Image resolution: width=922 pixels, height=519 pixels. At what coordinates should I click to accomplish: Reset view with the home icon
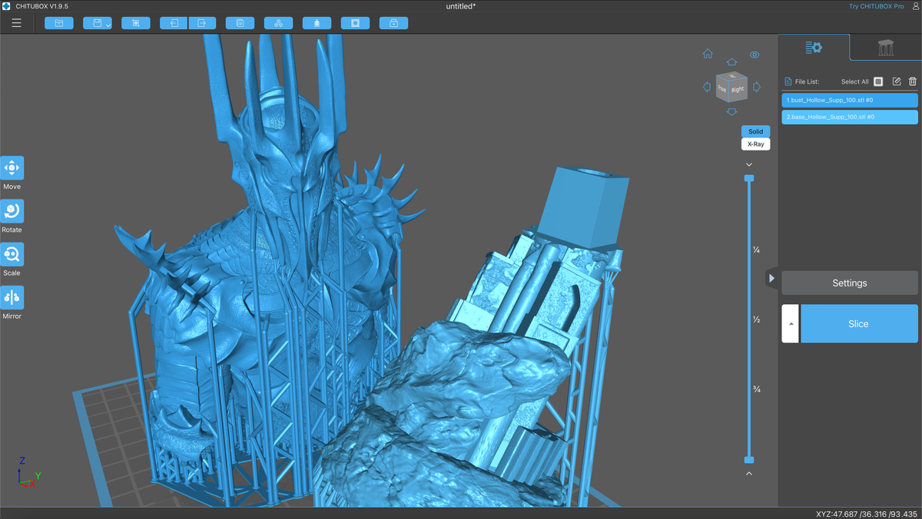click(708, 55)
